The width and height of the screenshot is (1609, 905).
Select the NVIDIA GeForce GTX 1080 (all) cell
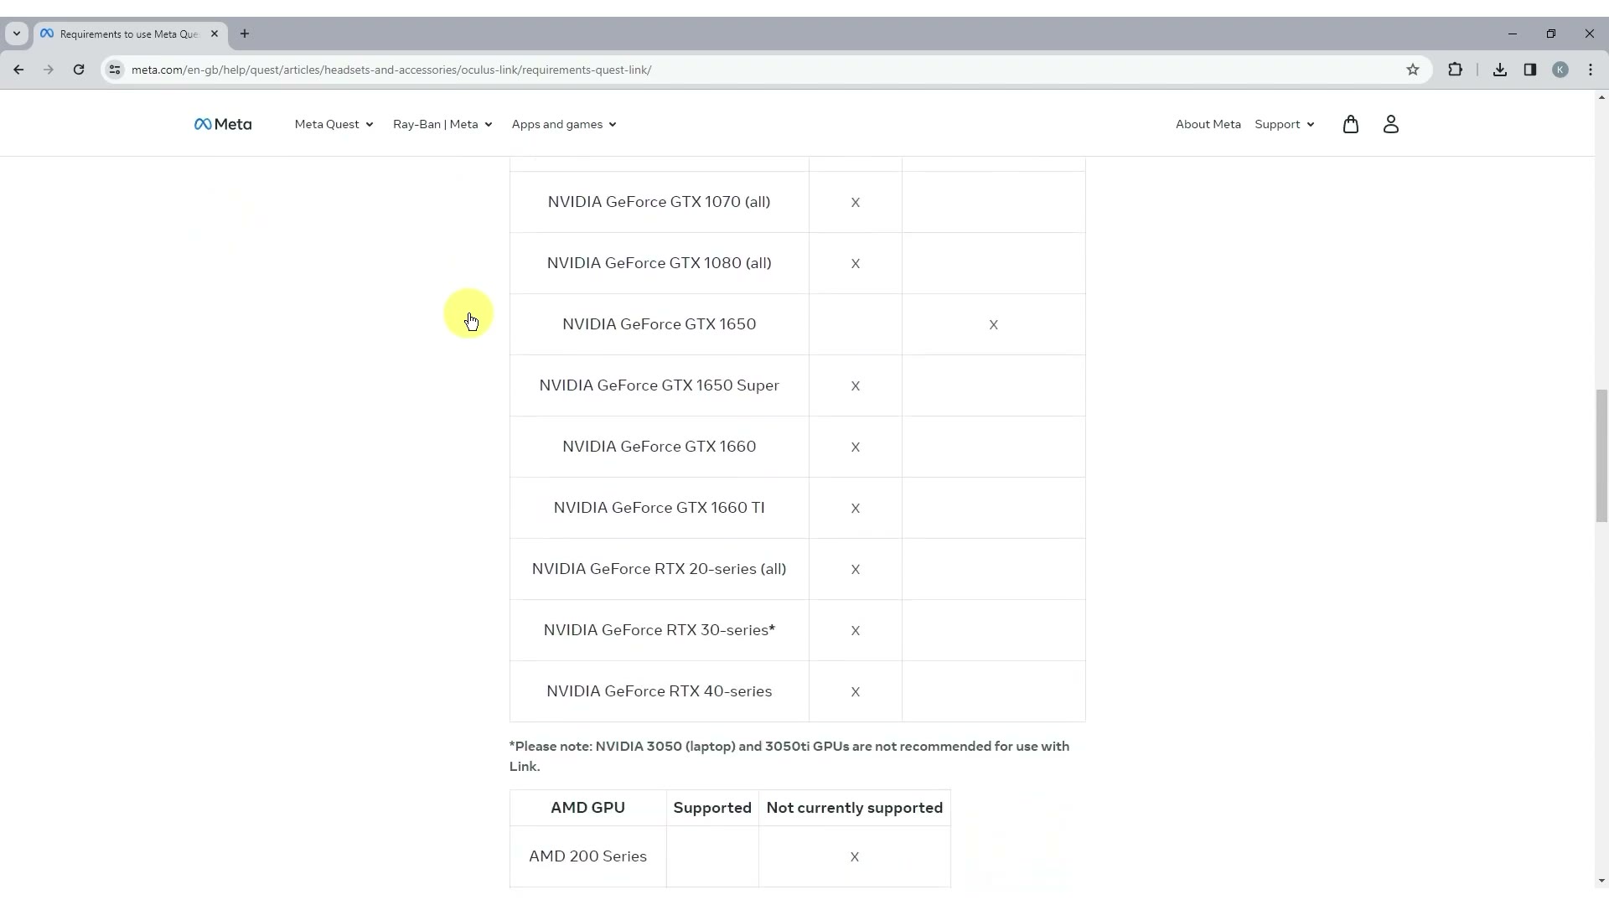(x=660, y=263)
